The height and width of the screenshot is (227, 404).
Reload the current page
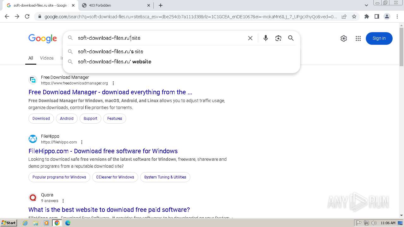tap(27, 16)
